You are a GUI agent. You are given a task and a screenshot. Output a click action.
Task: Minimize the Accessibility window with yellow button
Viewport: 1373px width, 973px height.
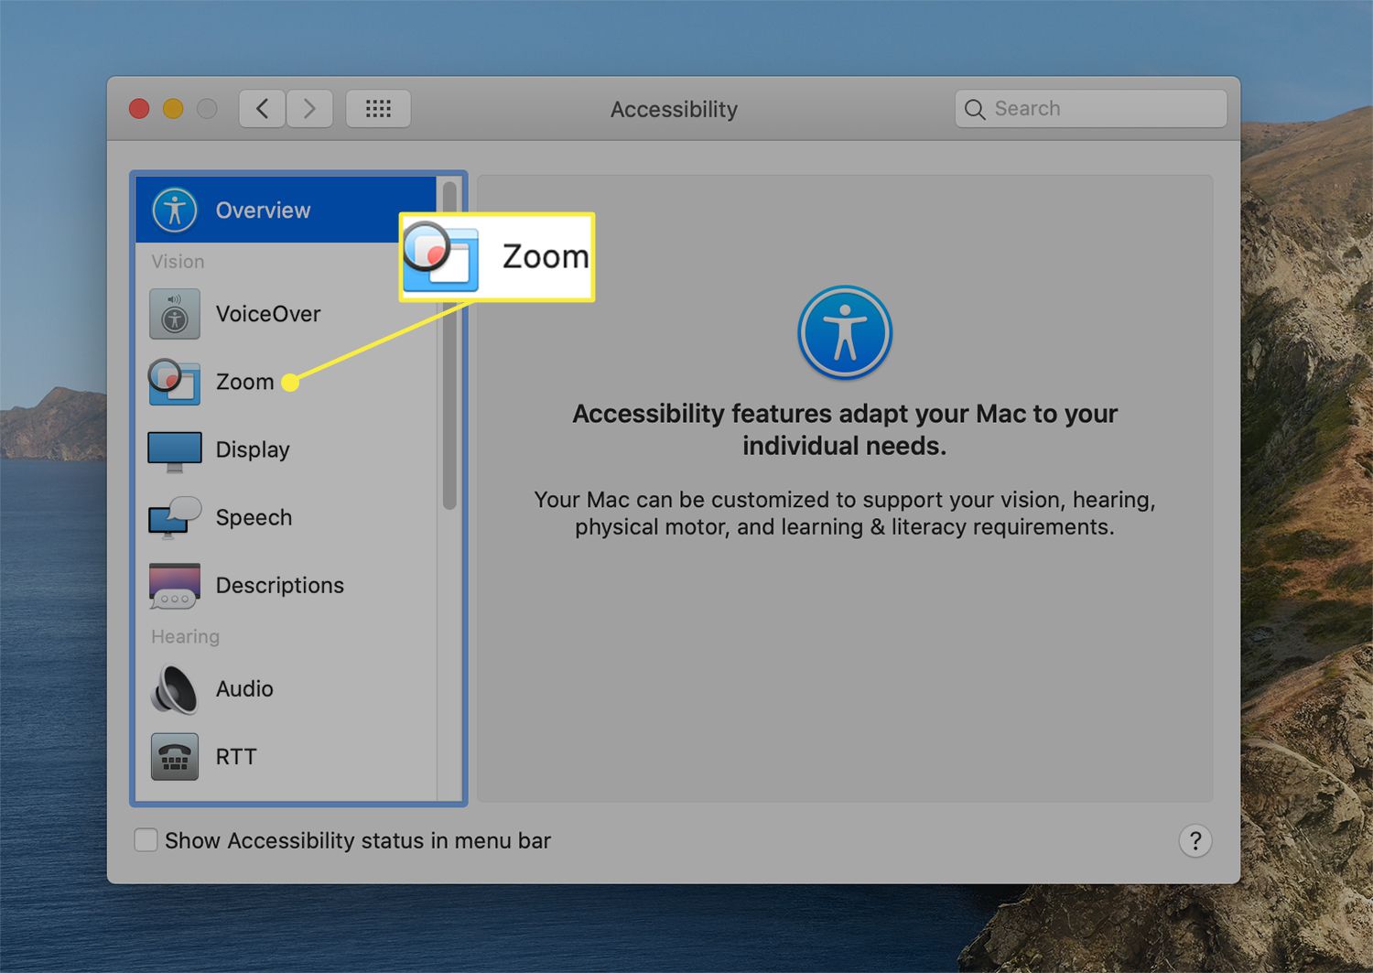click(173, 109)
